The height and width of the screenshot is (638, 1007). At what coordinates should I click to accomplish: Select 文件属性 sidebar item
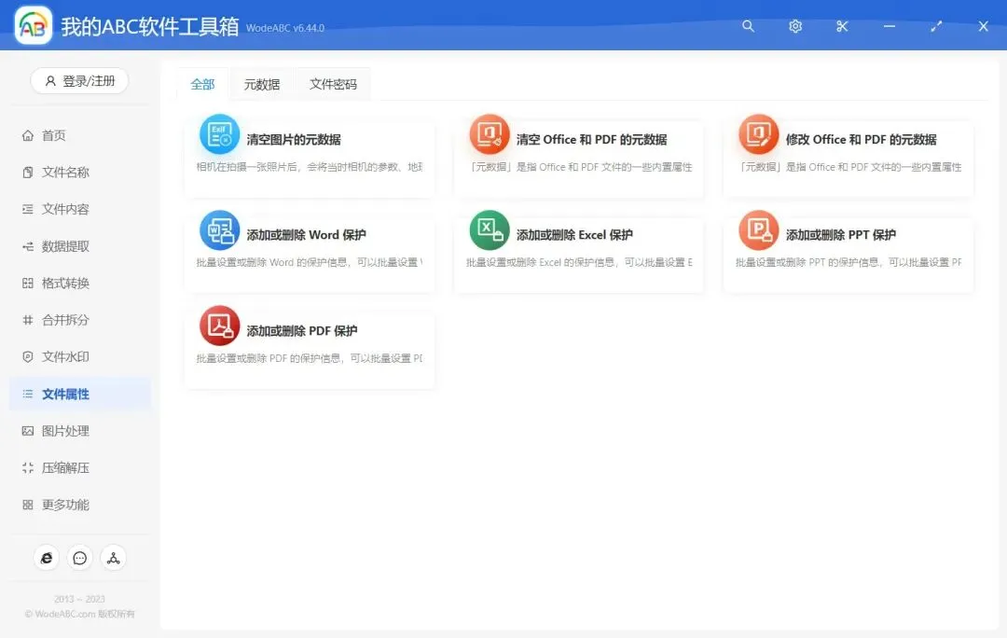click(80, 394)
